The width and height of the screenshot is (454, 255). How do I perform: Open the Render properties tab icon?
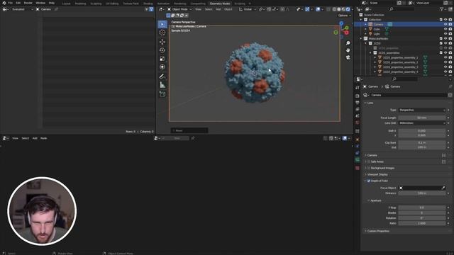(x=358, y=96)
